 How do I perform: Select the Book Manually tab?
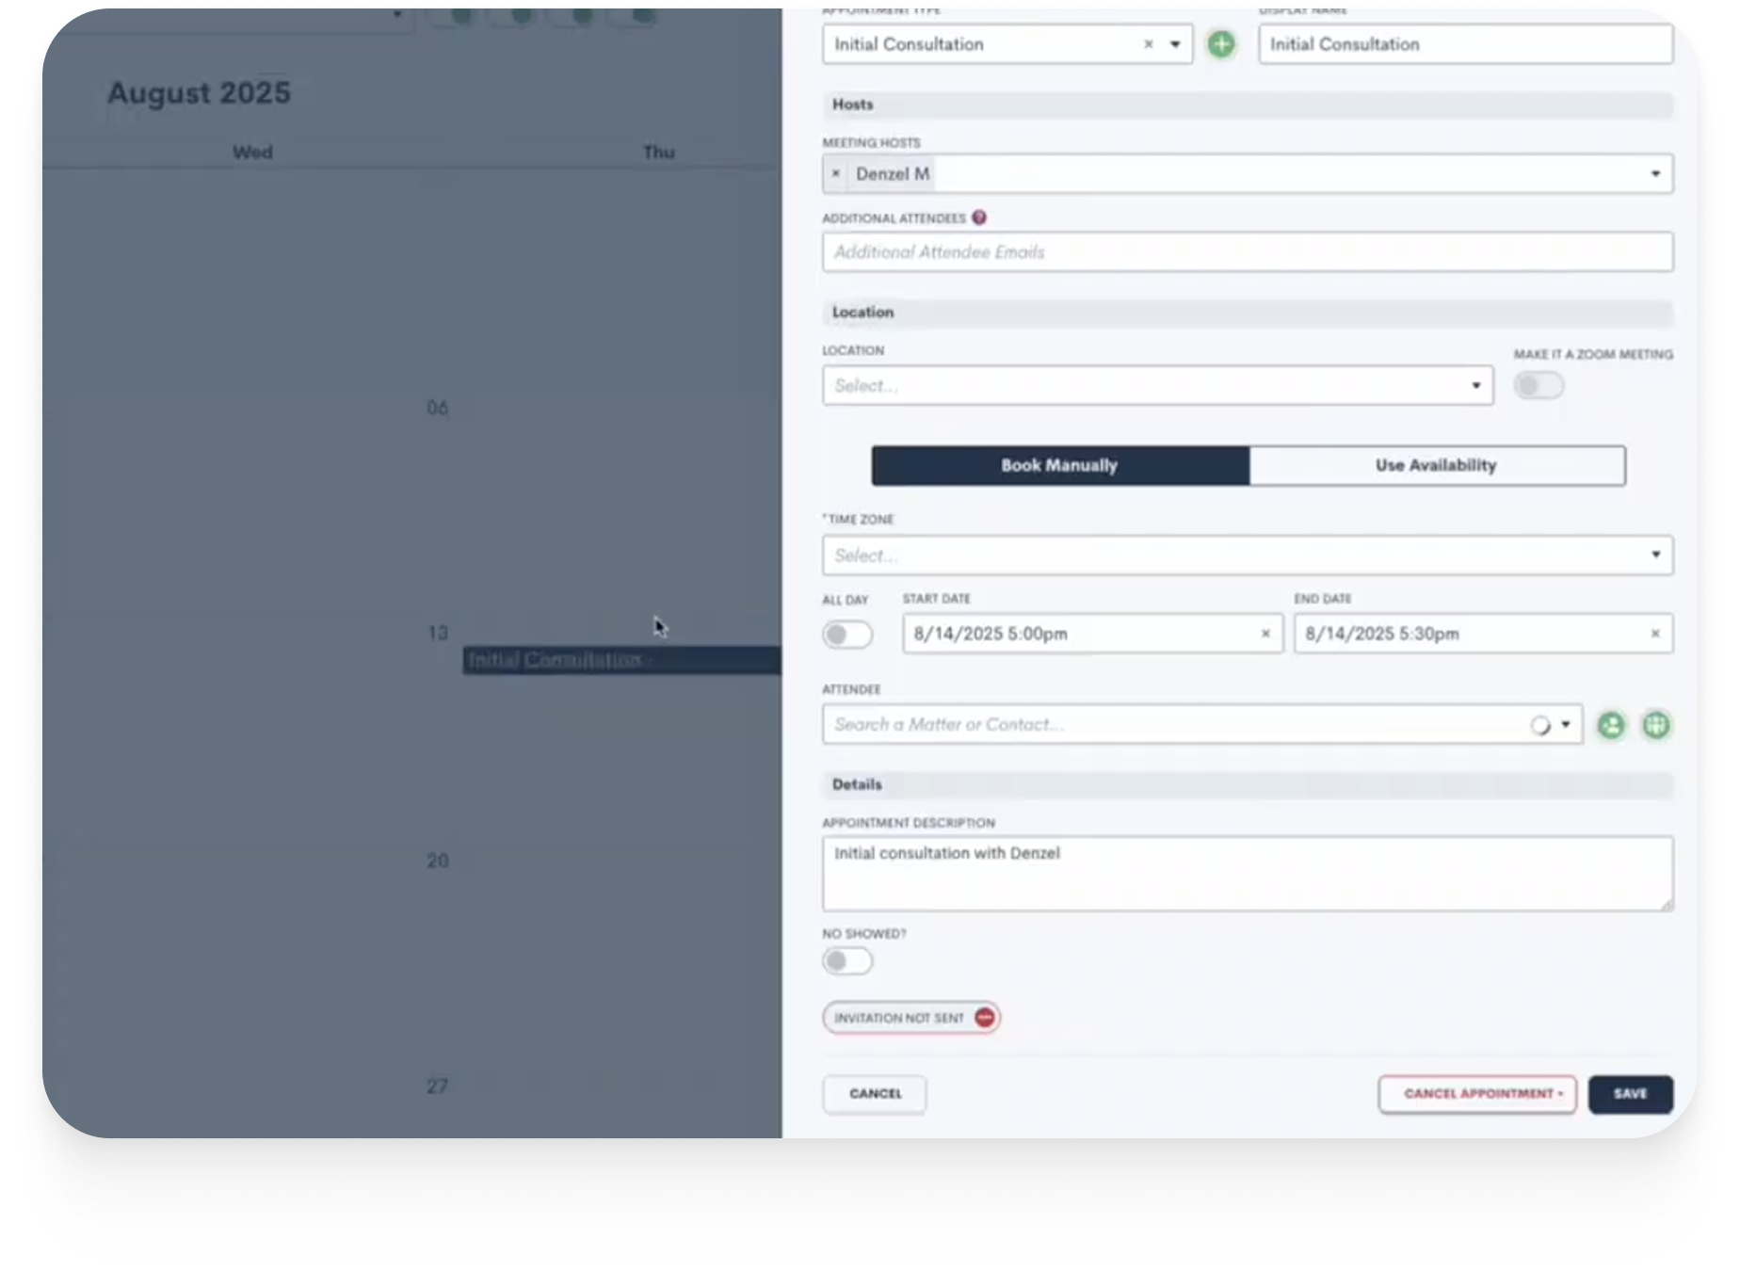[1060, 465]
